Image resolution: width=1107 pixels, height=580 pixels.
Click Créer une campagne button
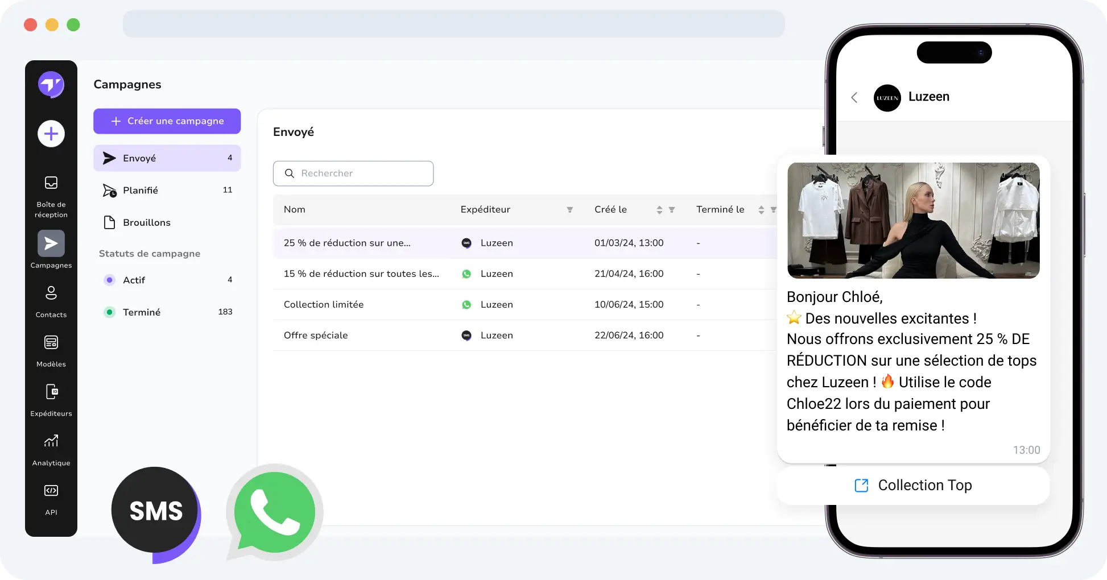167,121
